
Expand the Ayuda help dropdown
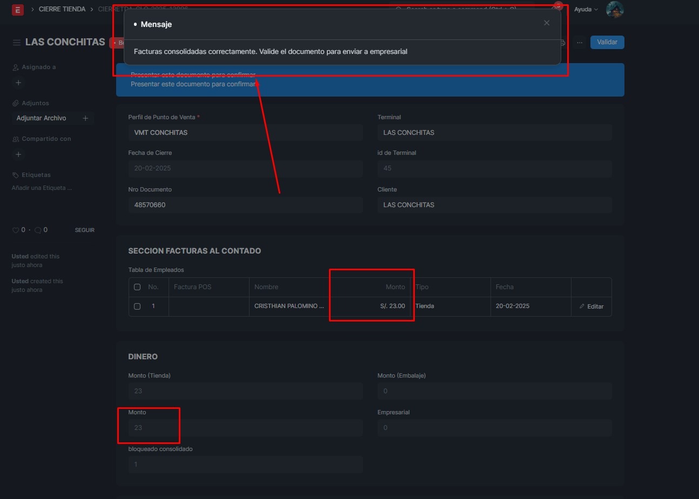[x=586, y=10]
